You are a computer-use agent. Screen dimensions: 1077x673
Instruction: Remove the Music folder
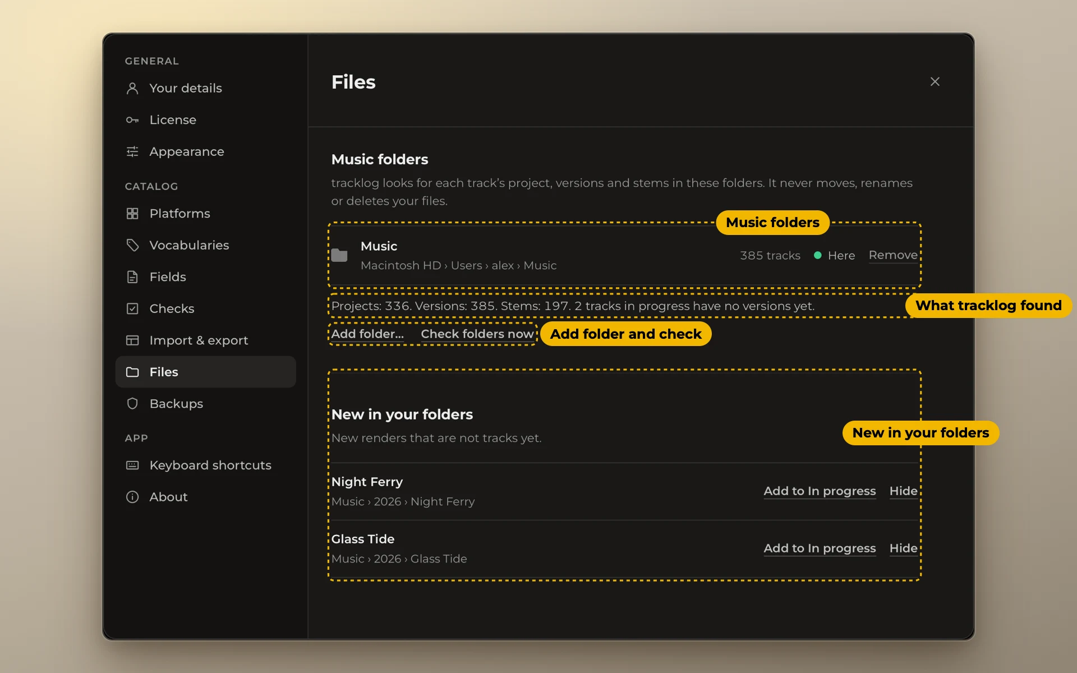click(893, 255)
